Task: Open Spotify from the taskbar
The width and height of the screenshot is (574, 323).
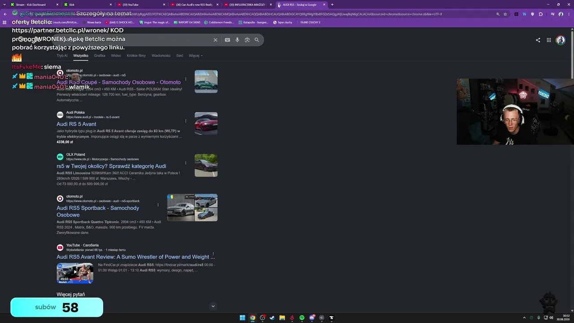Action: pos(302,318)
